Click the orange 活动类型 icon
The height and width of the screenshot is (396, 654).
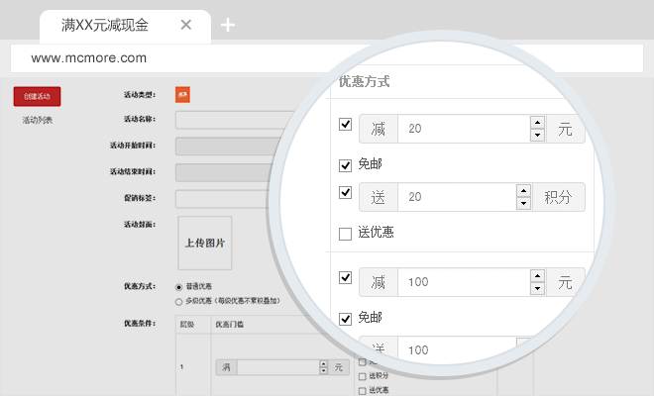click(x=182, y=94)
